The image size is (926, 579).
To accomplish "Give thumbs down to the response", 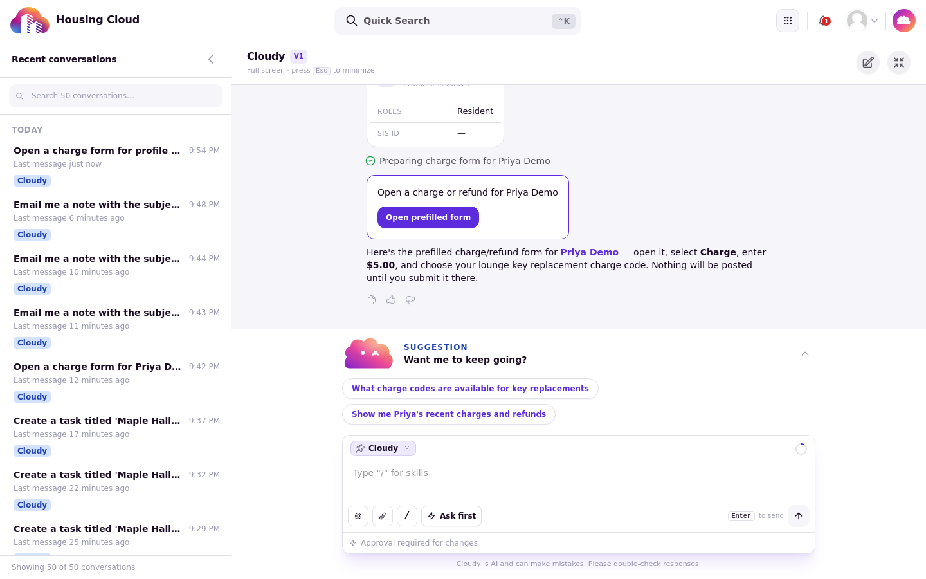I will coord(410,300).
